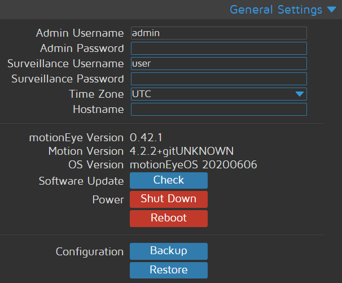342x283 pixels.
Task: Focus the Surveillance Password field
Action: point(219,79)
